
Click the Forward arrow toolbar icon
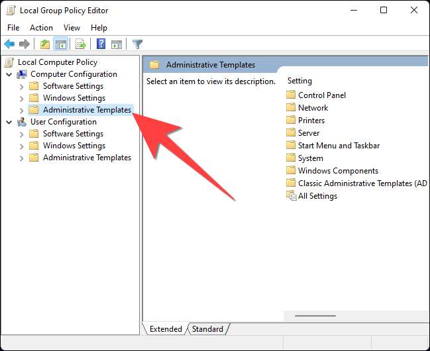coord(25,44)
